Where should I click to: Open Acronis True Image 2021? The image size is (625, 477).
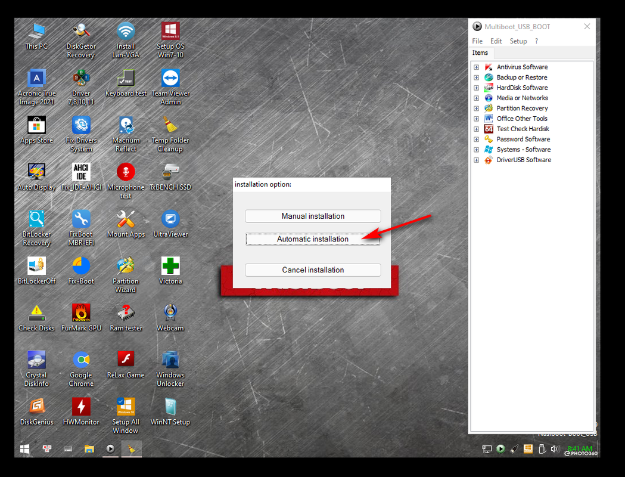36,87
